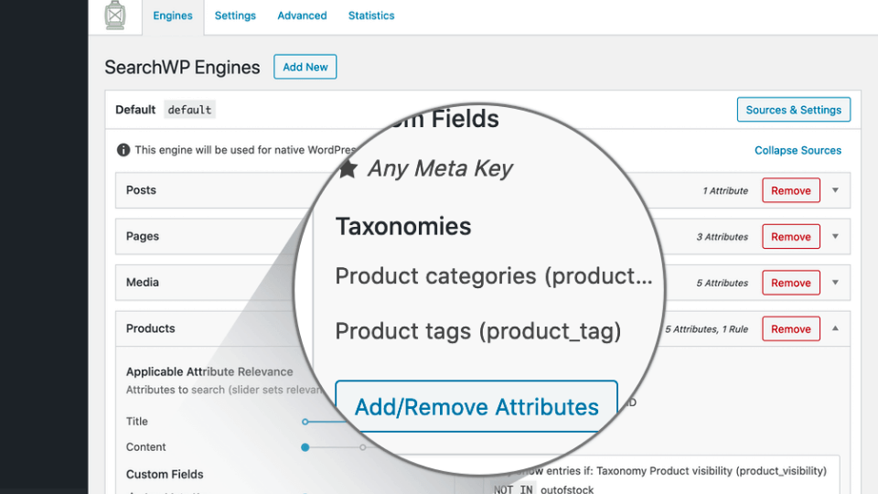This screenshot has height=494, width=878.
Task: Remove the Posts source
Action: click(790, 190)
